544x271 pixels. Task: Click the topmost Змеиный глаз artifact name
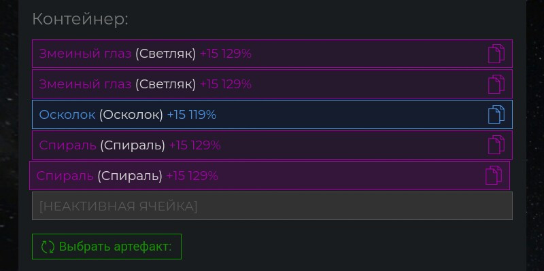tap(85, 54)
